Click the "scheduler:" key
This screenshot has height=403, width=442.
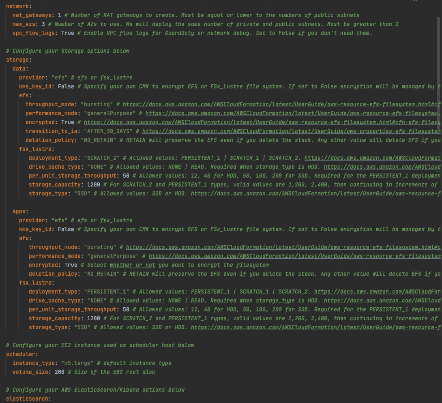tap(22, 354)
